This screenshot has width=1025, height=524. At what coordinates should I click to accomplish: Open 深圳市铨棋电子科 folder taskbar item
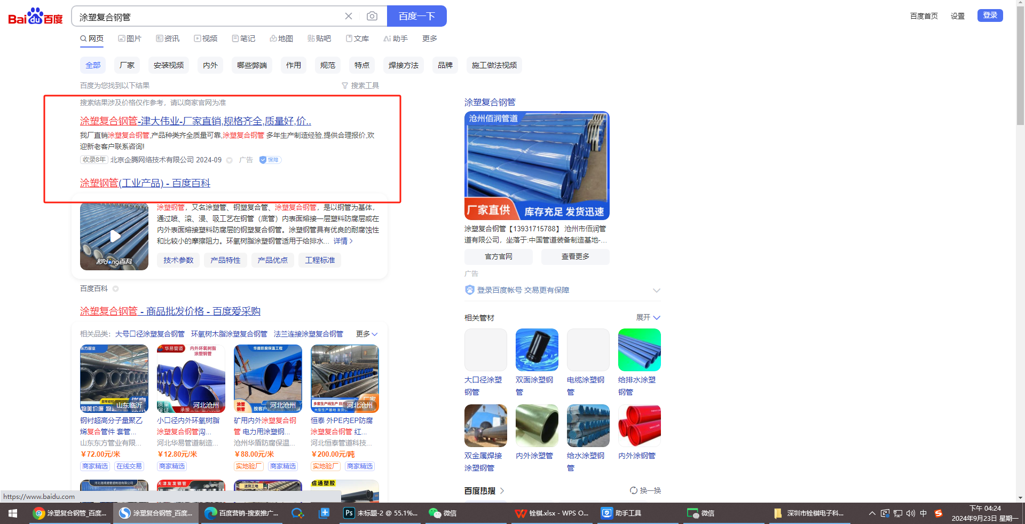click(809, 513)
